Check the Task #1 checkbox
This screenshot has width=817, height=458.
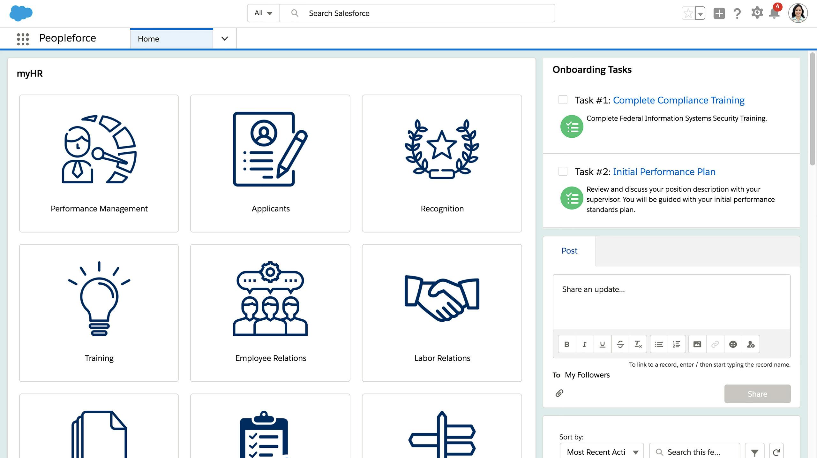click(563, 100)
